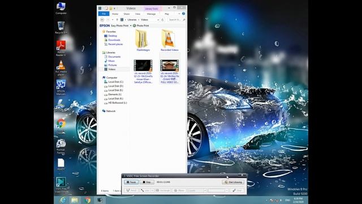Image resolution: width=362 pixels, height=204 pixels.
Task: Select Local Disk (D:)
Action: 115,86
